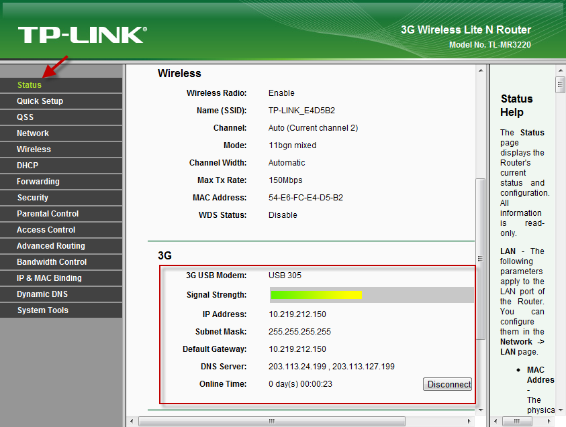Go to Access Control menu
The height and width of the screenshot is (427, 566).
click(x=61, y=230)
